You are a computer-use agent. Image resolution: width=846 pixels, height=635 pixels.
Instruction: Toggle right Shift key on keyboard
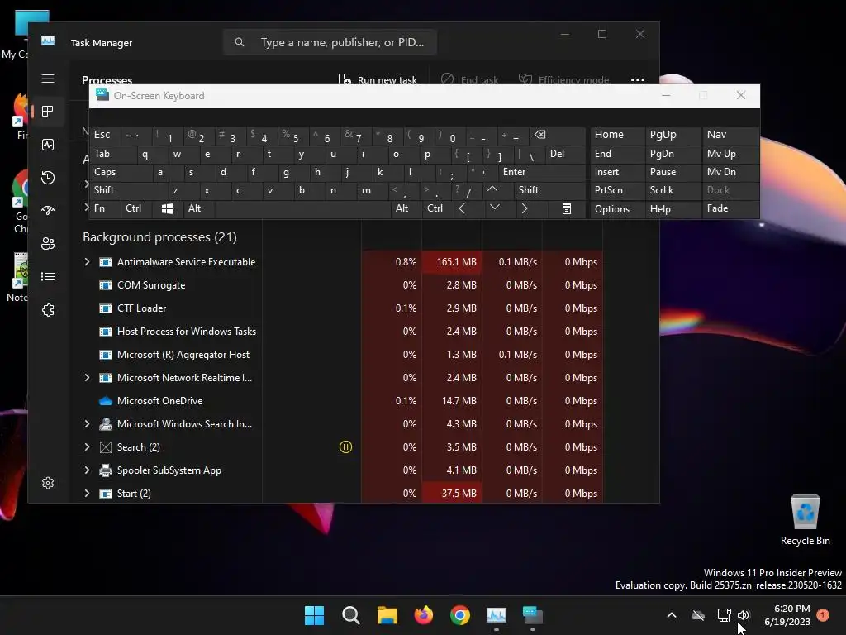point(549,190)
